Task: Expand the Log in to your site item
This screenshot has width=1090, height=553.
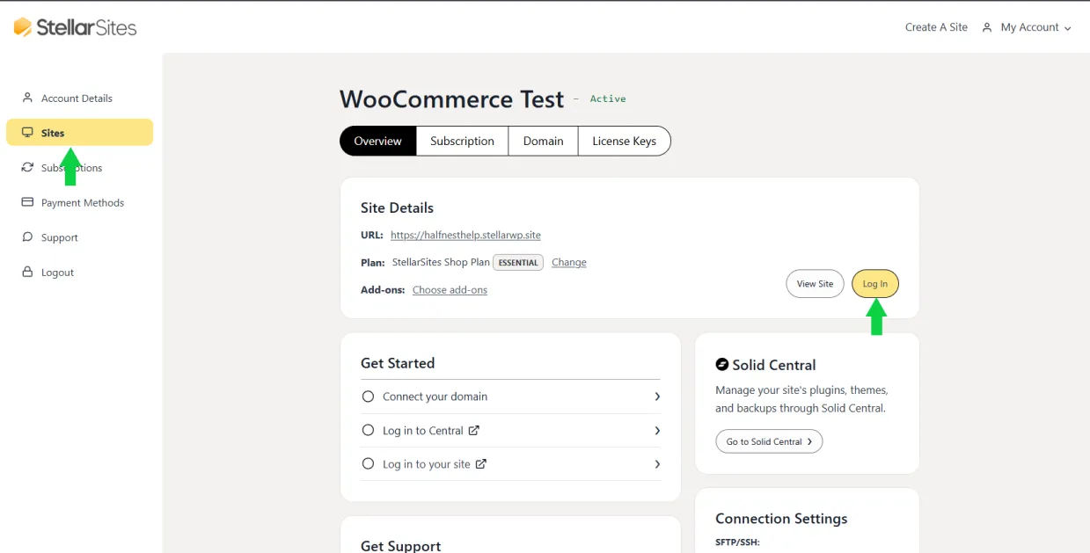Action: (656, 464)
